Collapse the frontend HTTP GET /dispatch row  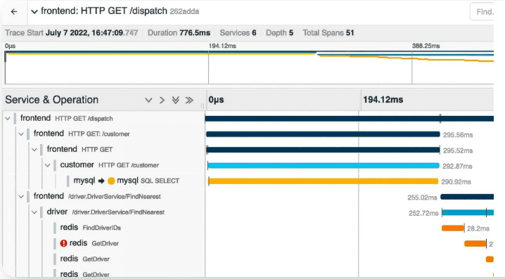(x=8, y=119)
